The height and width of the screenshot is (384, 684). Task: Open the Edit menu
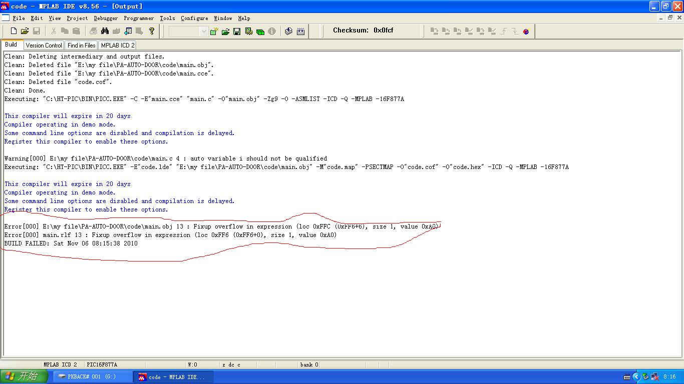tap(37, 18)
